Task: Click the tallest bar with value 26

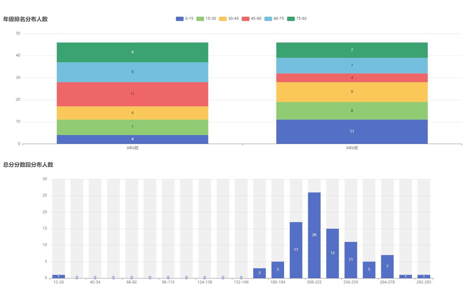Action: click(x=314, y=235)
